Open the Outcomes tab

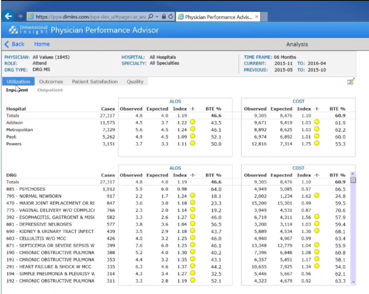tap(51, 82)
